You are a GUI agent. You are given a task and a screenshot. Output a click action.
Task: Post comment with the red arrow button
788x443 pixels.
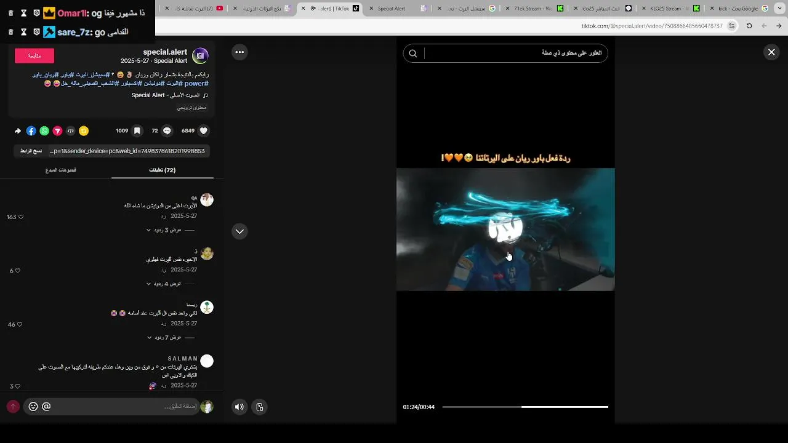tap(13, 407)
